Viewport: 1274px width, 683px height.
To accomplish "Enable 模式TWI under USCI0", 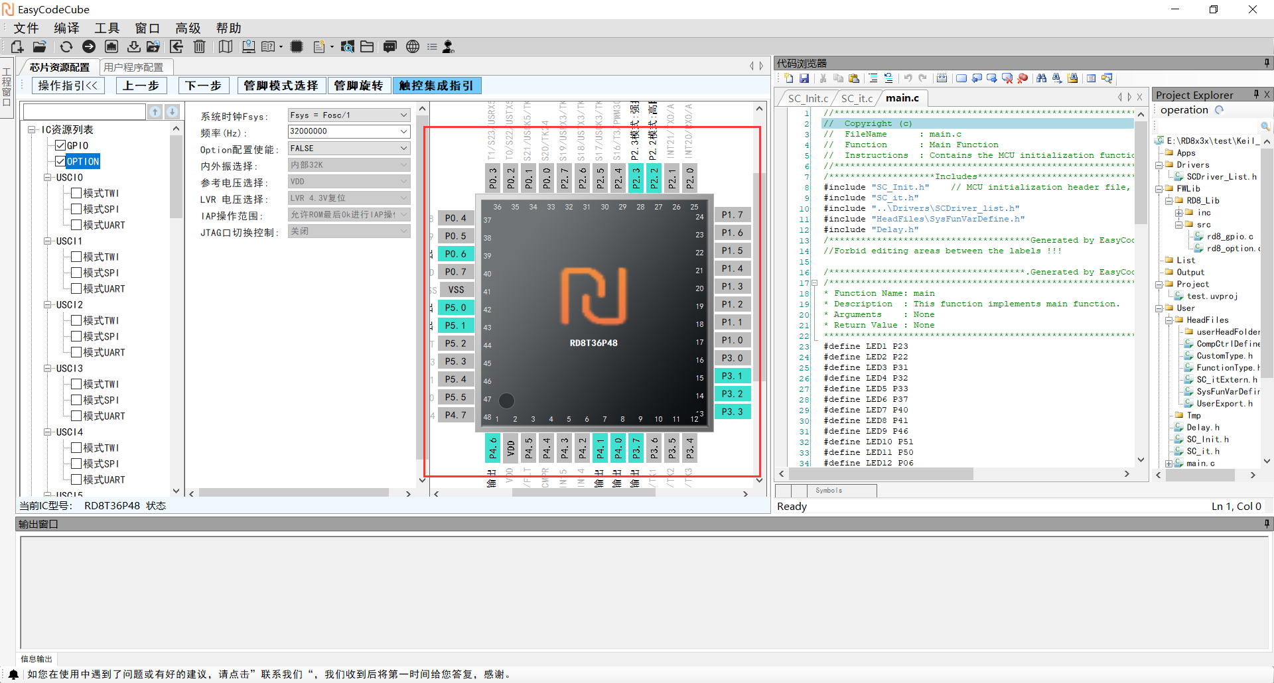I will point(76,193).
